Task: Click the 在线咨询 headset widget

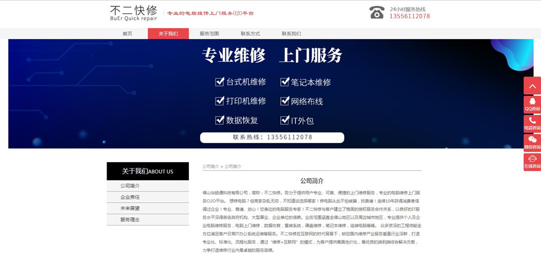Action: (532, 162)
